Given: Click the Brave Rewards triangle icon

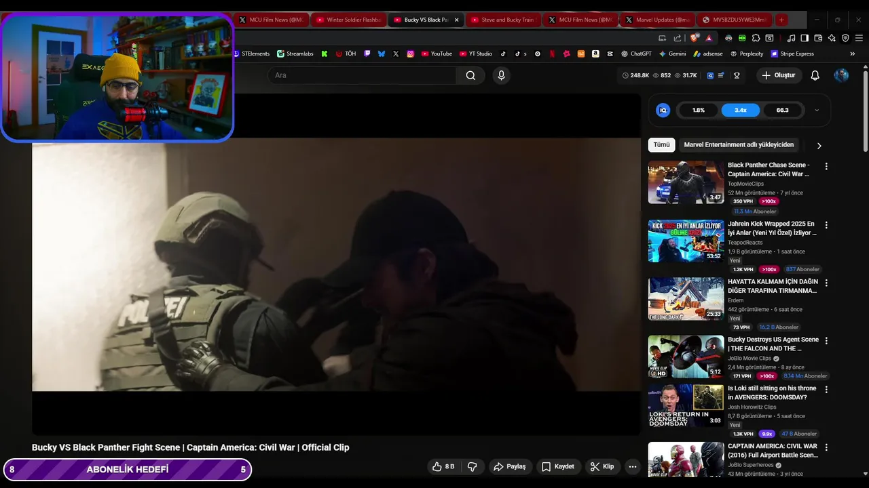Looking at the screenshot, I should point(709,38).
